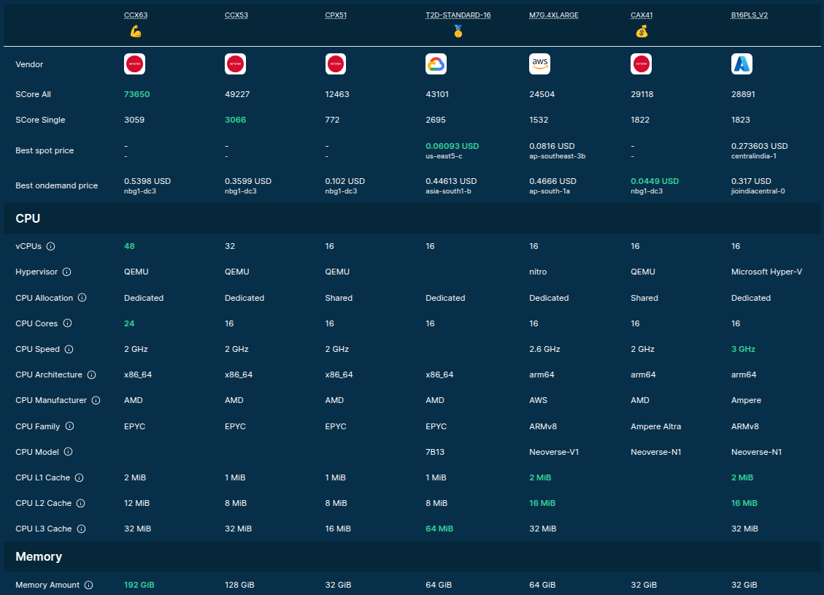The height and width of the screenshot is (595, 824).
Task: Show info for CPU Allocation
Action: (x=82, y=298)
